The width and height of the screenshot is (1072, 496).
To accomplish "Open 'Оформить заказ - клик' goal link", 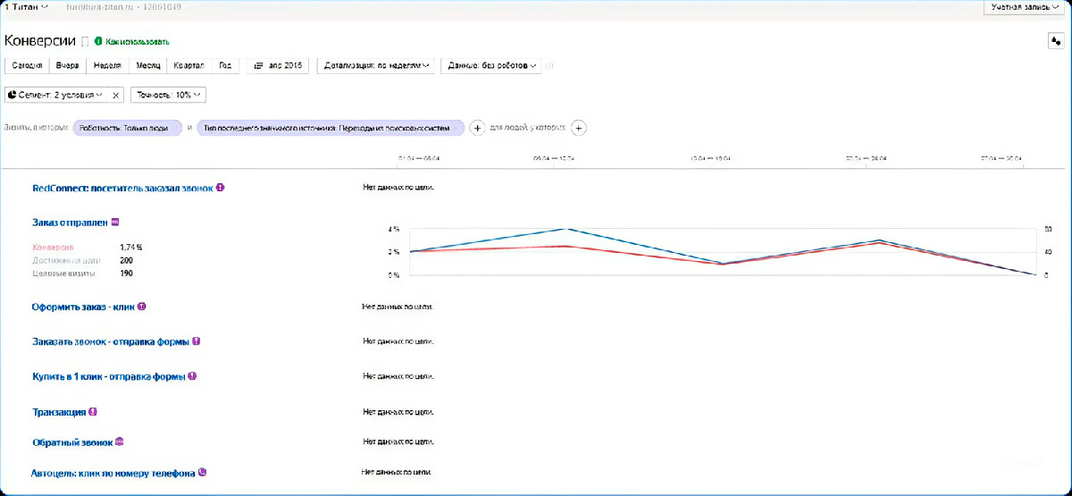I will coord(84,306).
